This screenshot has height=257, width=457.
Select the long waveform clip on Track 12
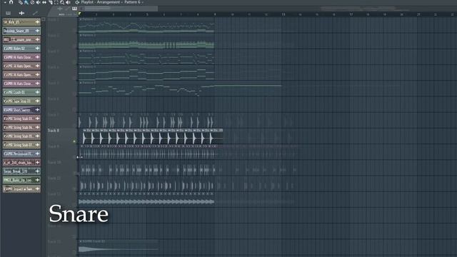(x=146, y=200)
